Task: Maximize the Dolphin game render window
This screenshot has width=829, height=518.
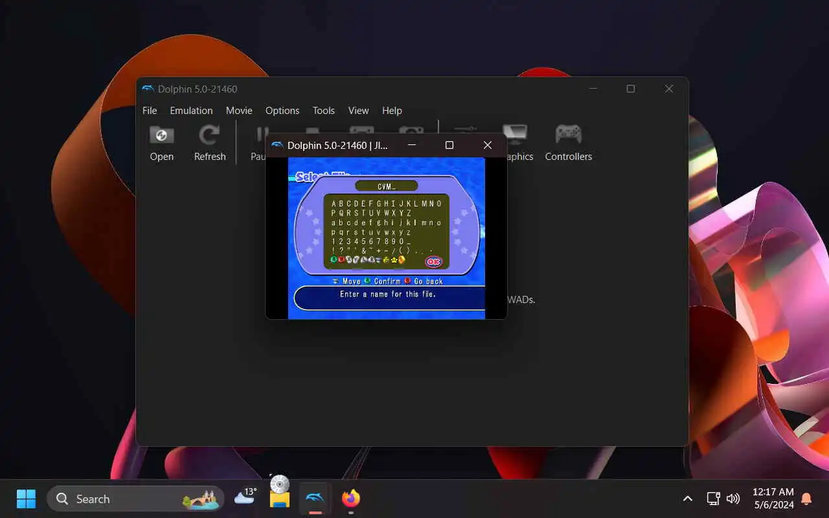Action: 449,145
